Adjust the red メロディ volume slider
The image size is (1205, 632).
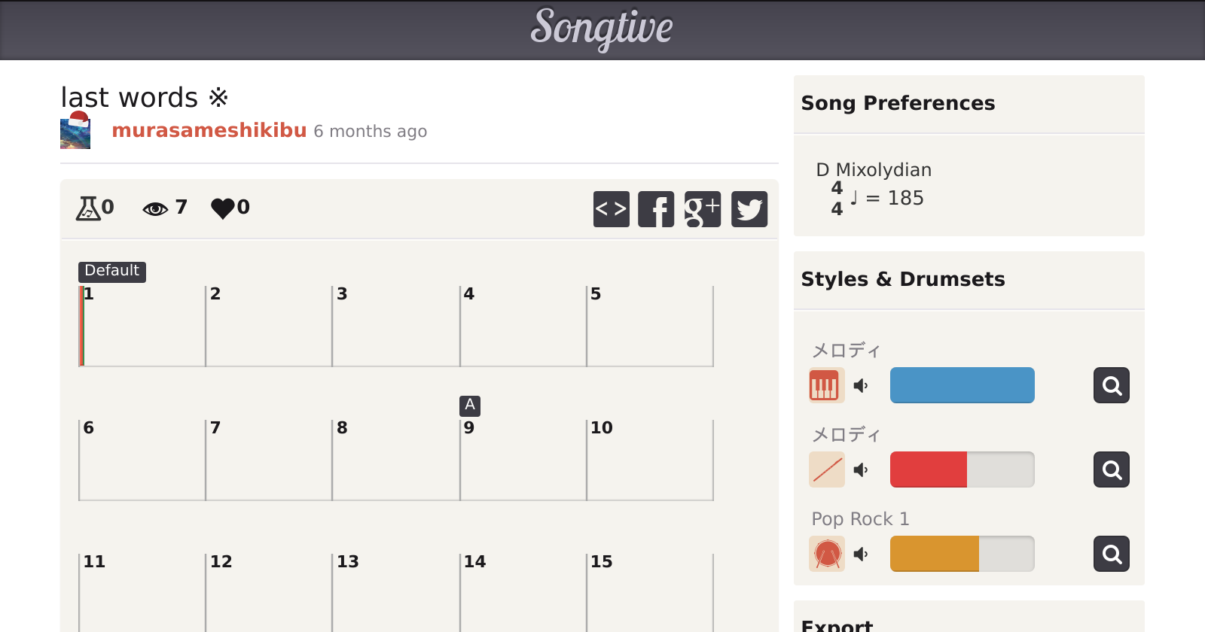point(962,469)
